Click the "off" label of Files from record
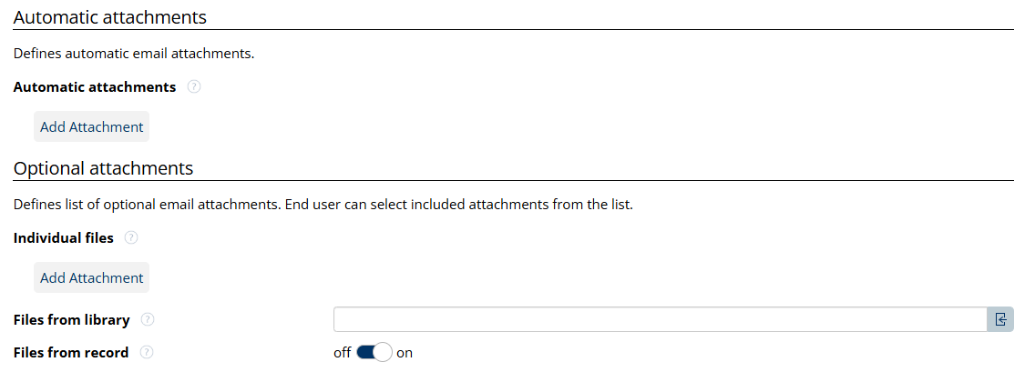 (x=342, y=353)
